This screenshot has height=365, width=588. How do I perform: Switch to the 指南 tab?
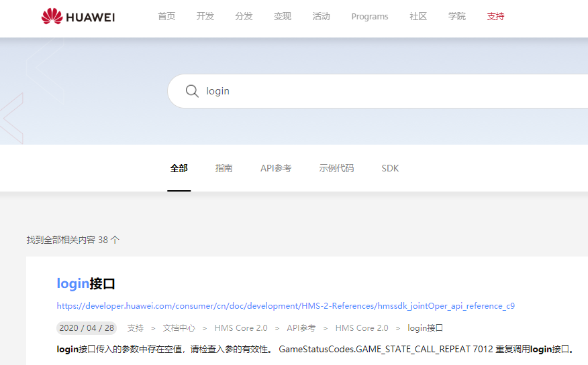(x=224, y=168)
